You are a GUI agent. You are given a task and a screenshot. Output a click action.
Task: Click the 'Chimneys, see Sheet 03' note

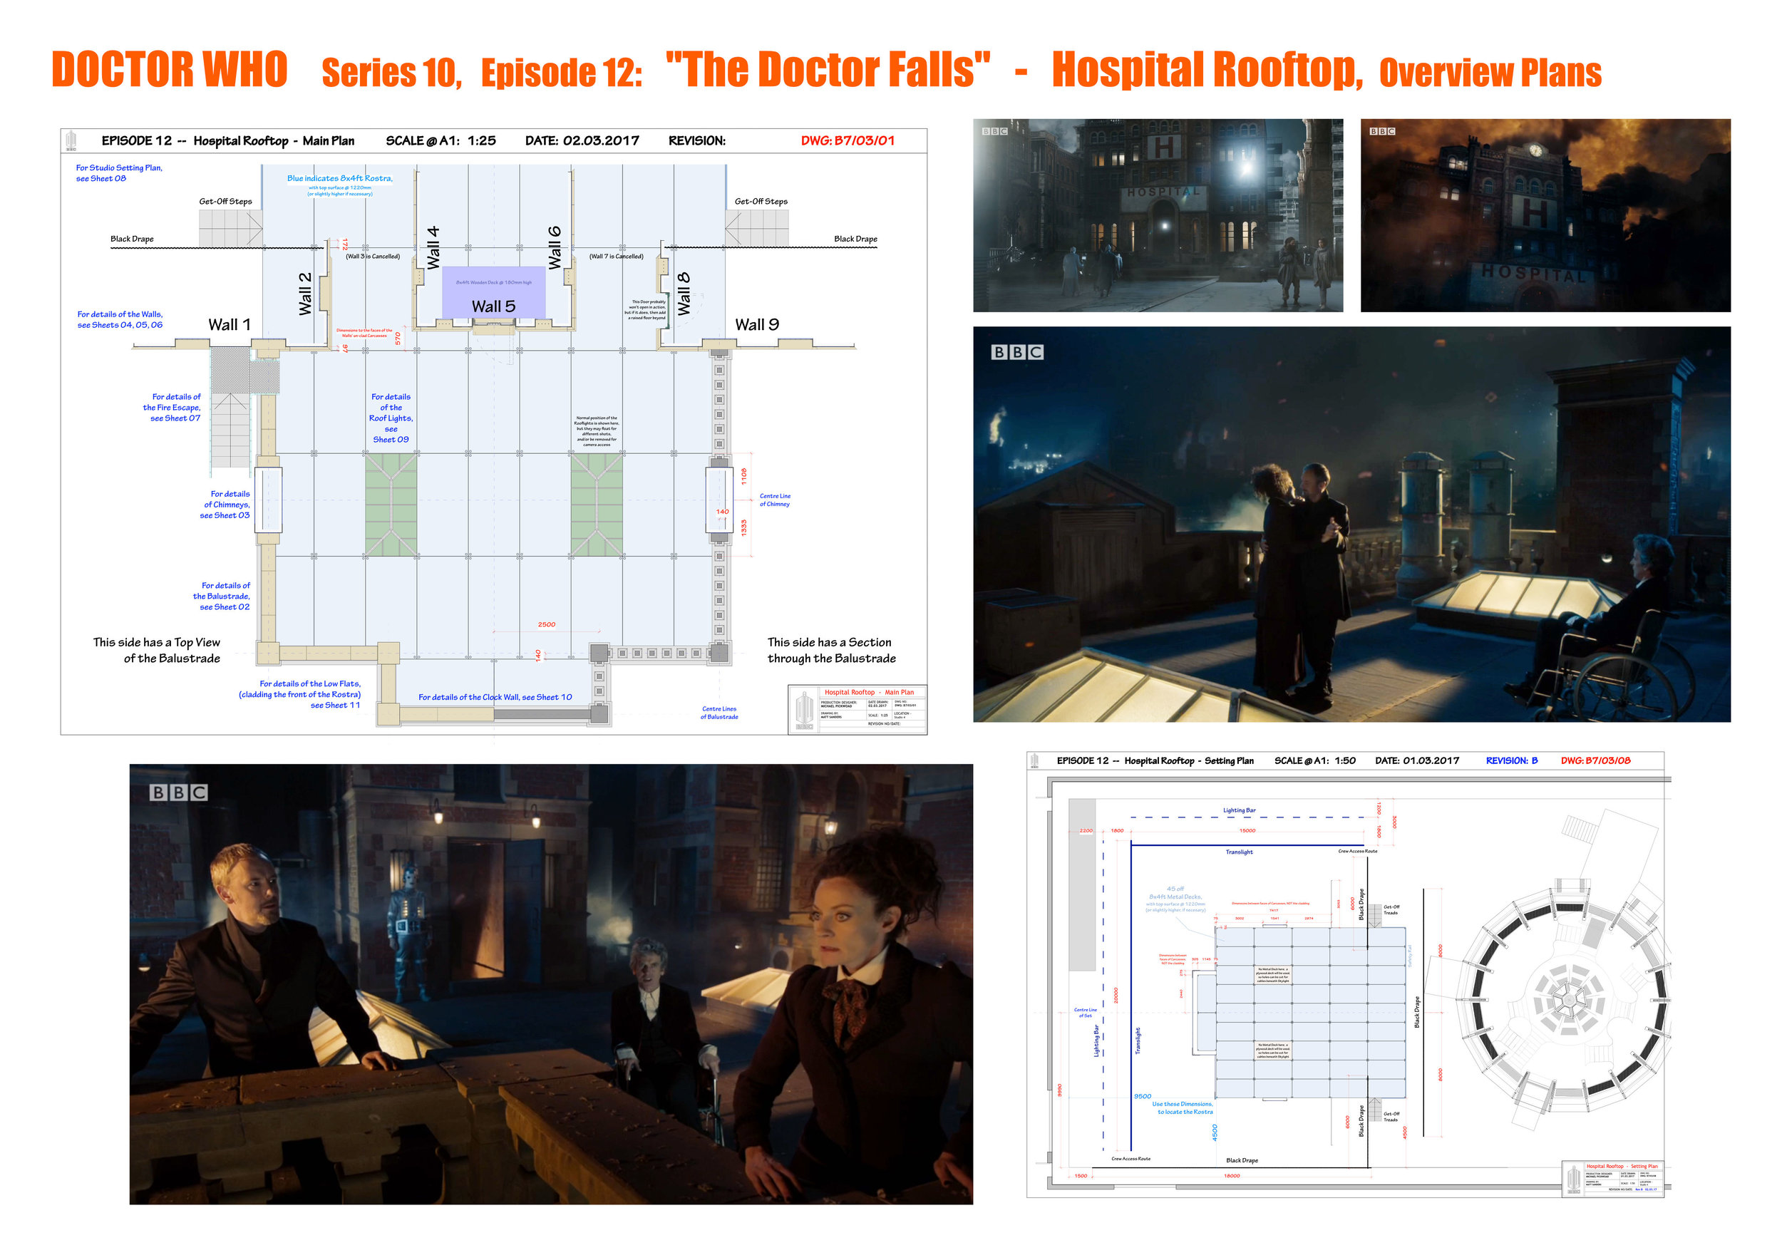[225, 505]
